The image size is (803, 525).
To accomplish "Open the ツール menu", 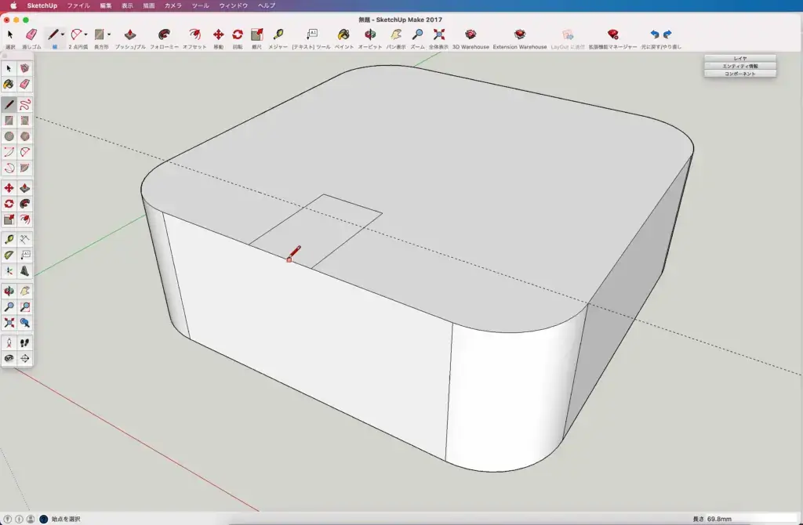I will pos(200,5).
